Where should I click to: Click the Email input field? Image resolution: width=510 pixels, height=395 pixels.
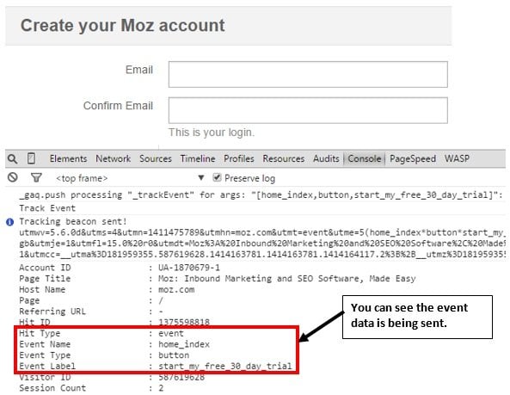click(x=308, y=75)
